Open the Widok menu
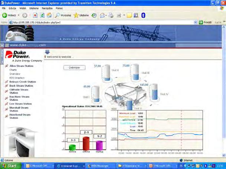The width and height of the screenshot is (226, 169). [23, 8]
